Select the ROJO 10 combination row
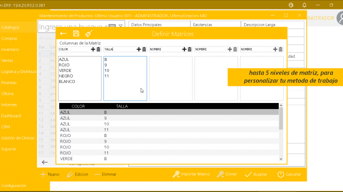Viewport: 343px width, 192px height. coord(169,147)
